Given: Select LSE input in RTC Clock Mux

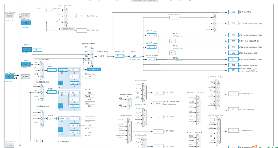Looking at the screenshot, I should [65, 16].
